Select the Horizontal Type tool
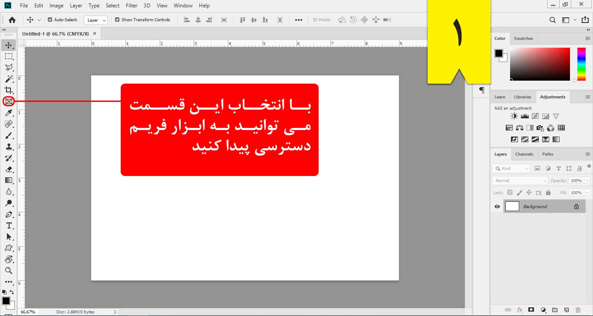 9,225
